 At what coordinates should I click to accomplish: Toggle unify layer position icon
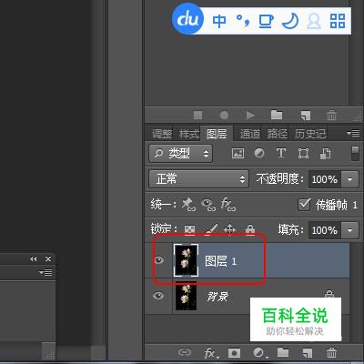coord(188,205)
